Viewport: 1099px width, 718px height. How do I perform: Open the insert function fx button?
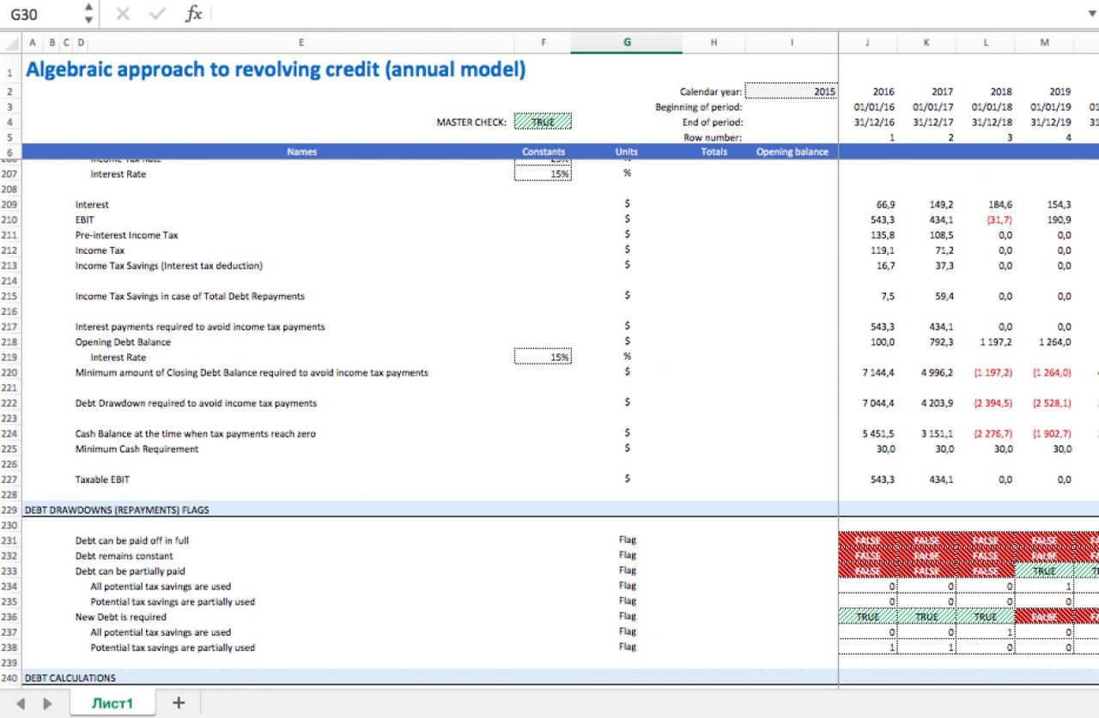194,14
